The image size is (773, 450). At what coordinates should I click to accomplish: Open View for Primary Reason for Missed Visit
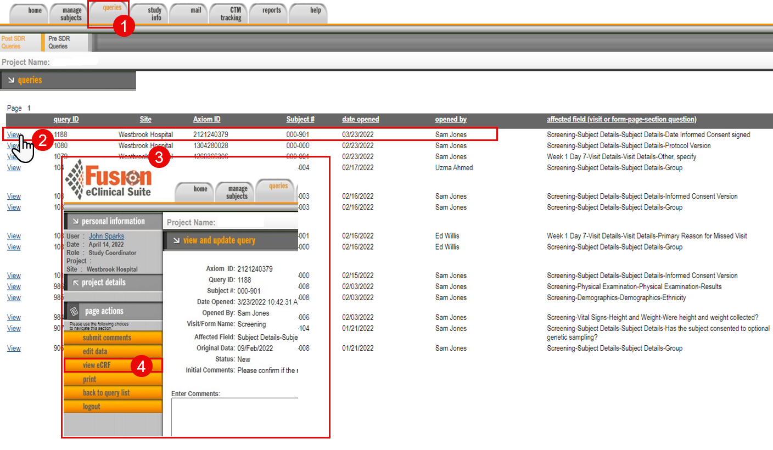click(14, 235)
